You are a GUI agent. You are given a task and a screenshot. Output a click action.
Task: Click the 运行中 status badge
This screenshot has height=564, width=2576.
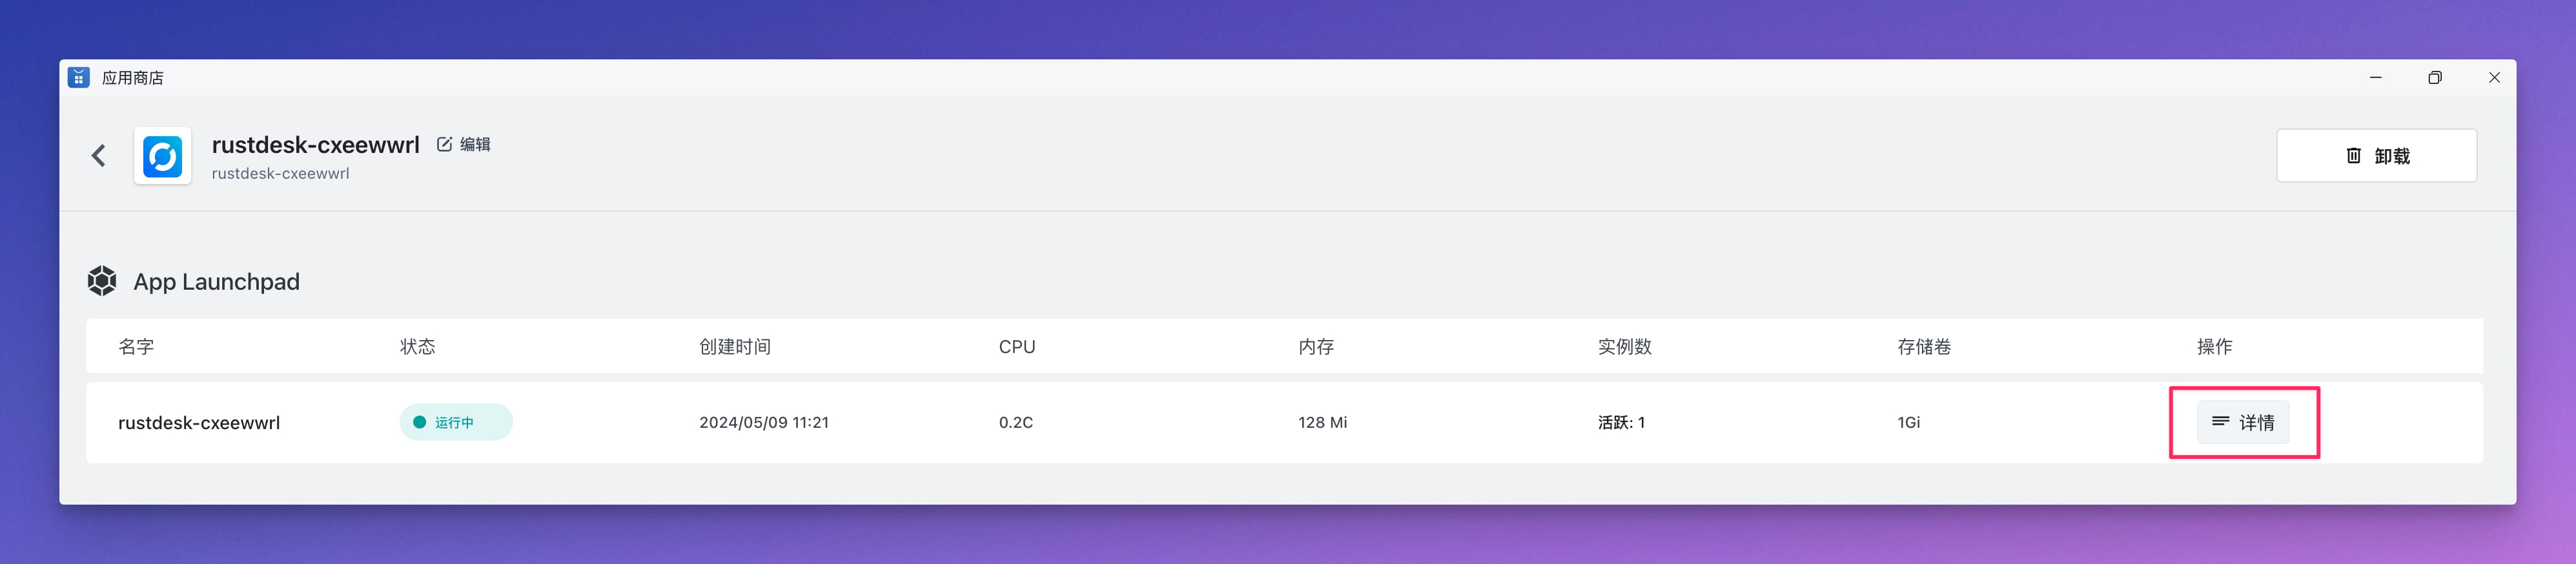click(x=456, y=422)
